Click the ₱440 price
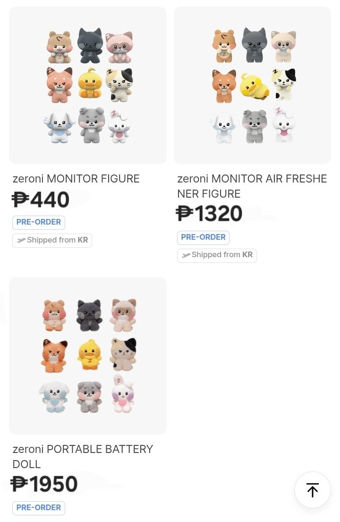 (x=41, y=200)
